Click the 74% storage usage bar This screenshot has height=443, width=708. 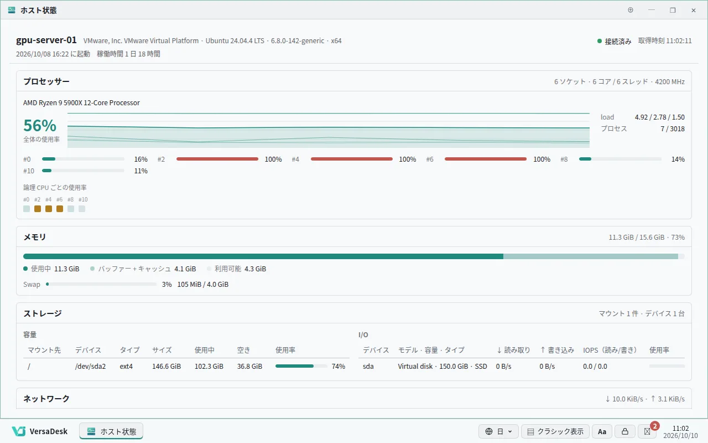pos(301,366)
